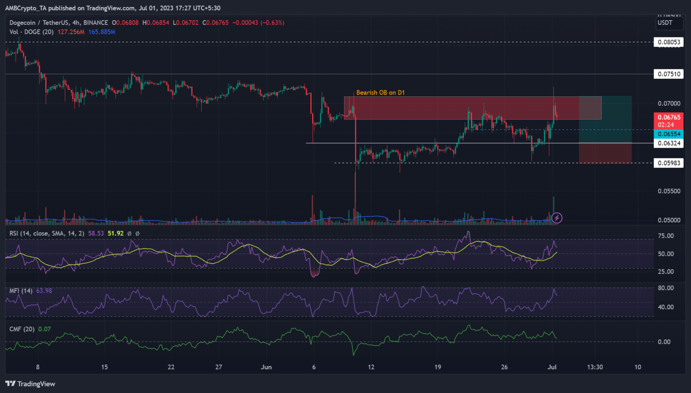Viewport: 691px width, 393px height.
Task: Click the 13:30 label on time axis
Action: click(x=595, y=367)
